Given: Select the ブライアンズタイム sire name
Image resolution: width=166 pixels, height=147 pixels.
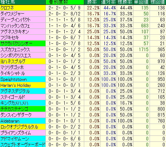Looking at the screenshot, I should pyautogui.click(x=16, y=133).
